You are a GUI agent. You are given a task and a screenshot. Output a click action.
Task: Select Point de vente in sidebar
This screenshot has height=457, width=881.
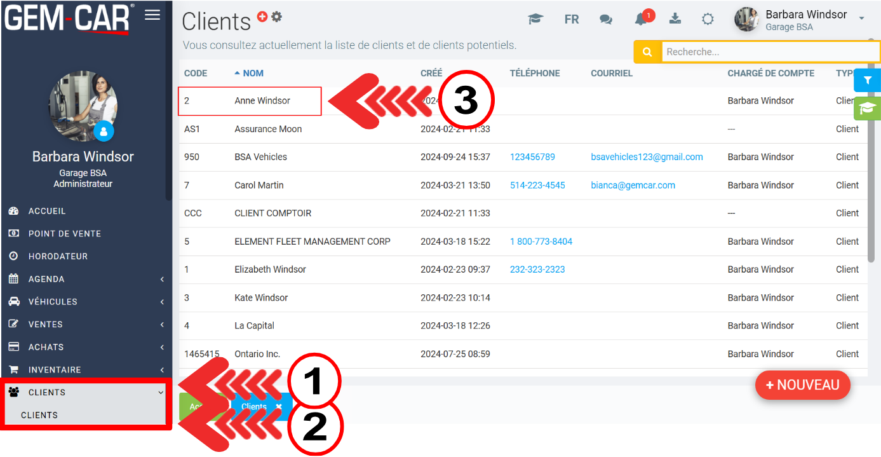click(x=64, y=234)
